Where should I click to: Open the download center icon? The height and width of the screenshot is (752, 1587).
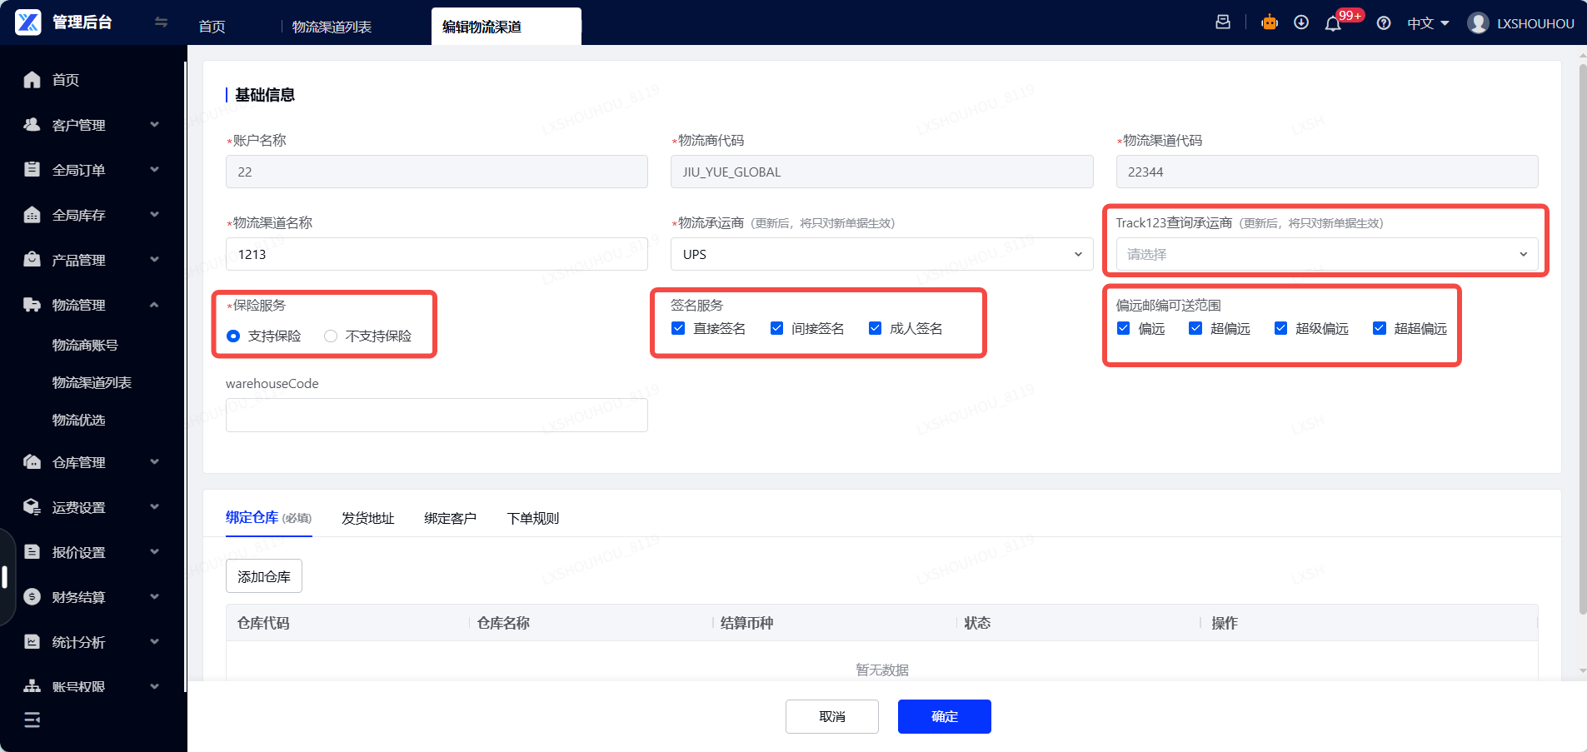[1301, 22]
